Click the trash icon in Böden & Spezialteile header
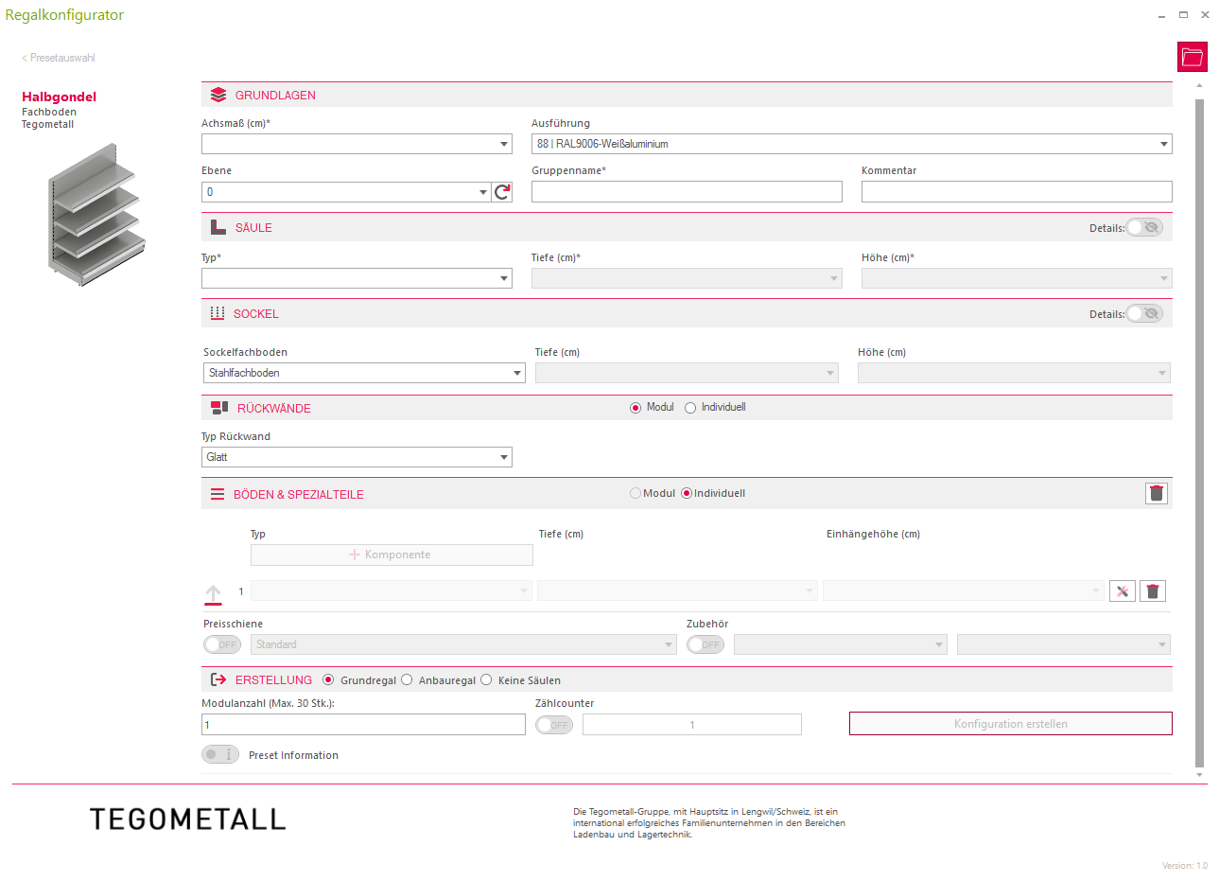 (1156, 493)
